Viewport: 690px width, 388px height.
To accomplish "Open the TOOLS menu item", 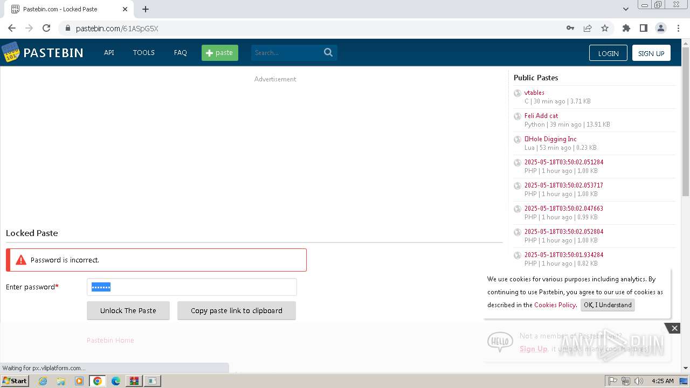I will 144,53.
